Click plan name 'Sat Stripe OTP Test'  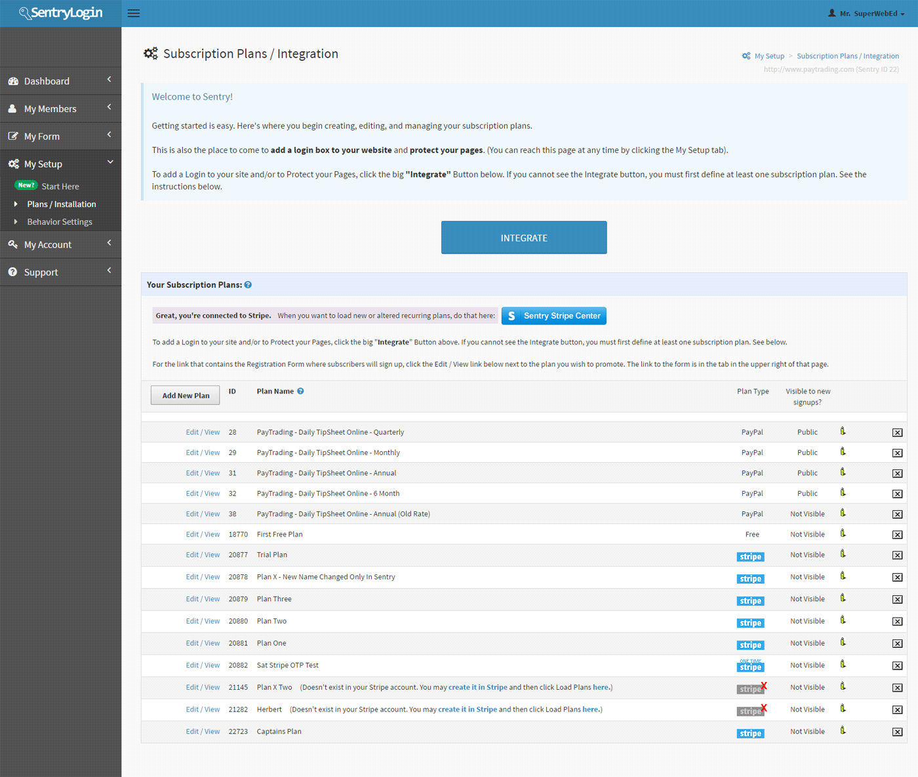[x=288, y=666]
